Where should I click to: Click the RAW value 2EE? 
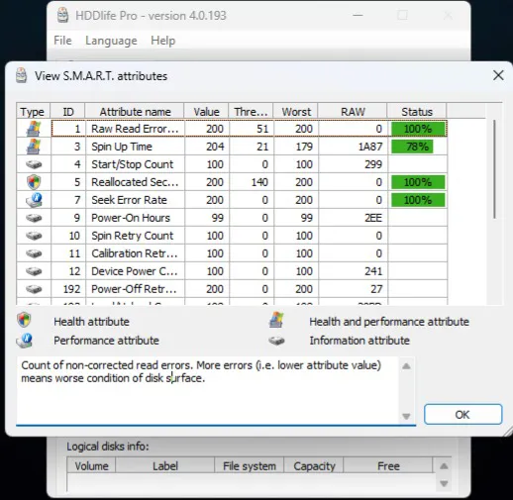click(x=373, y=218)
